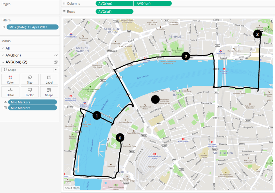Click the Southwark tube station icon on map
Viewport: 275px width, 193px height.
(212, 142)
